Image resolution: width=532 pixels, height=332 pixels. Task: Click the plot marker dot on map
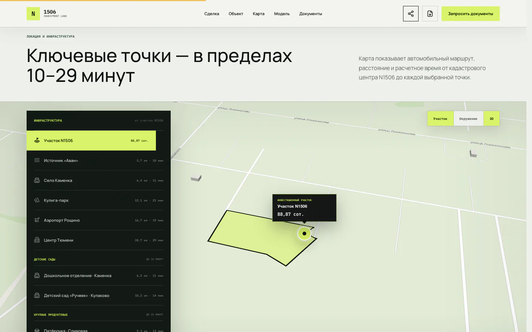pos(304,234)
